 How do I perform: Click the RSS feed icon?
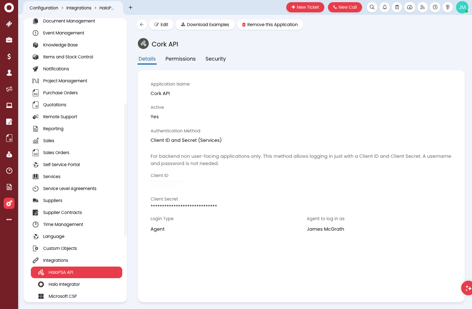[422, 7]
